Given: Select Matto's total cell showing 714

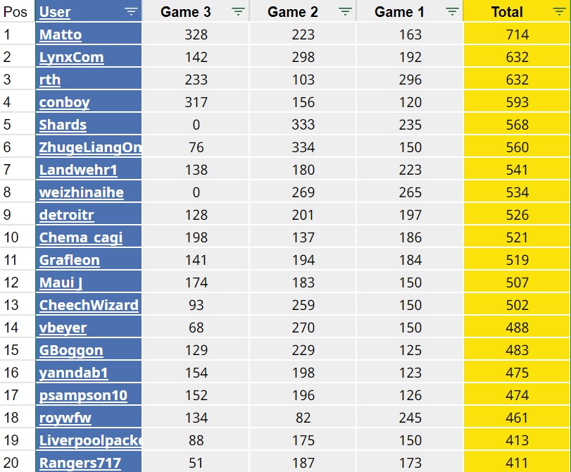Looking at the screenshot, I should [517, 35].
